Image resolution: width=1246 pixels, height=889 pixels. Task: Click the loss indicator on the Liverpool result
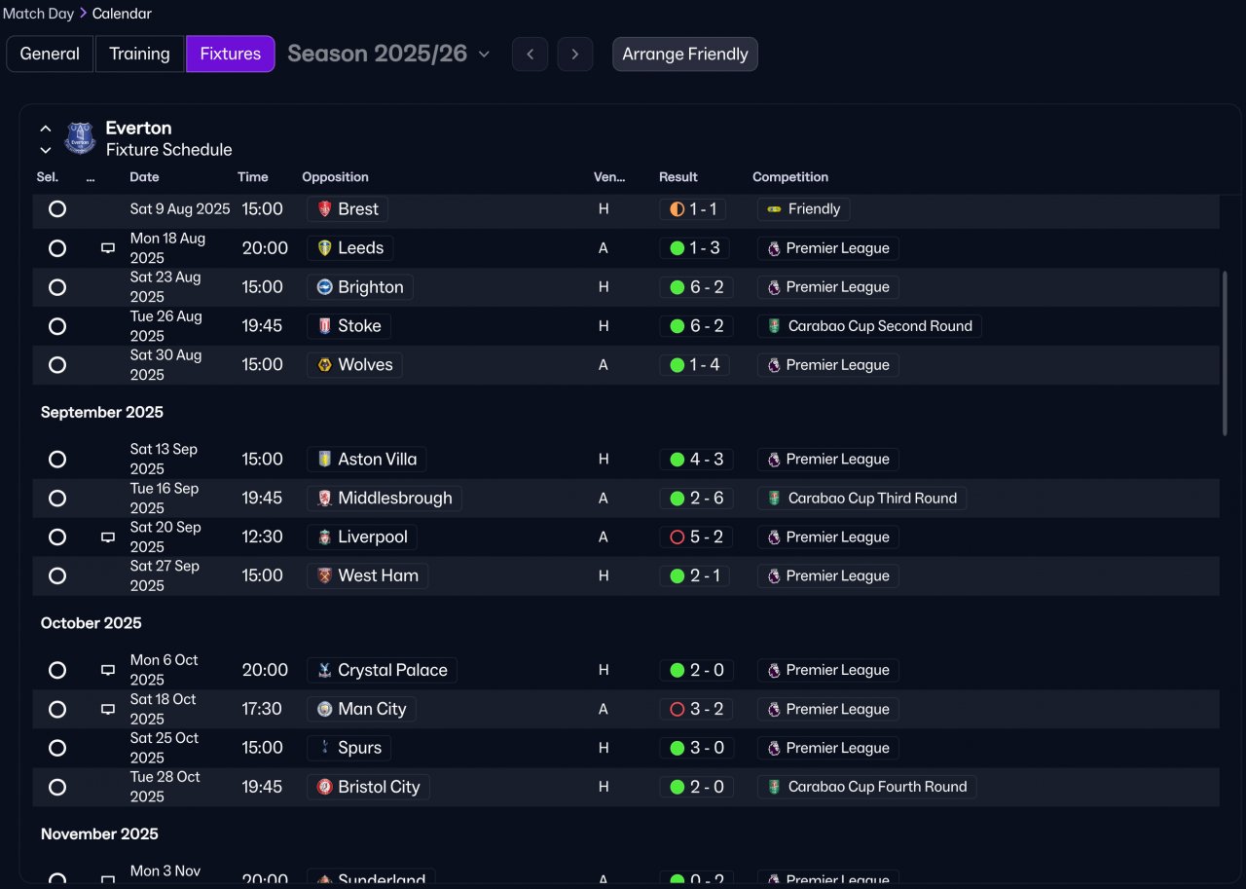[x=678, y=537]
